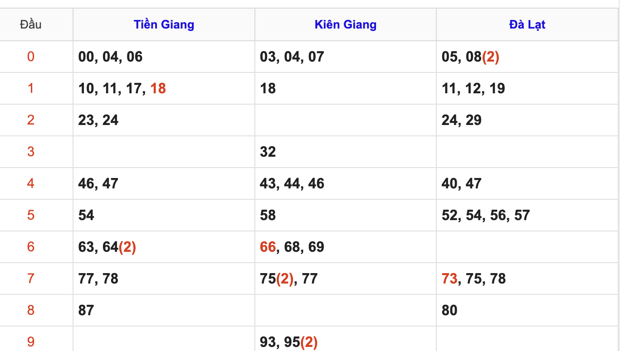The height and width of the screenshot is (351, 620).
Task: Click the red 73 in Đà Lạt column
Action: [449, 279]
